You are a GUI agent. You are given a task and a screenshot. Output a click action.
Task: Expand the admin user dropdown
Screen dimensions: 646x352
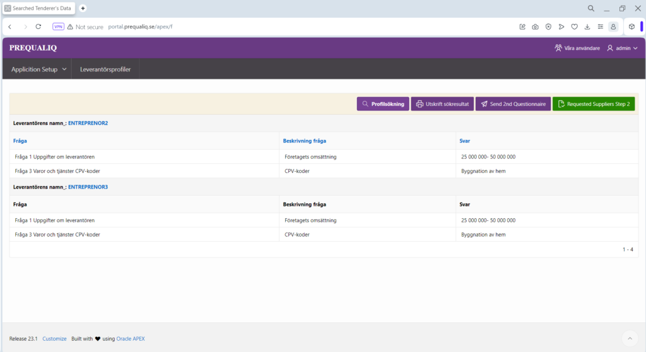622,48
